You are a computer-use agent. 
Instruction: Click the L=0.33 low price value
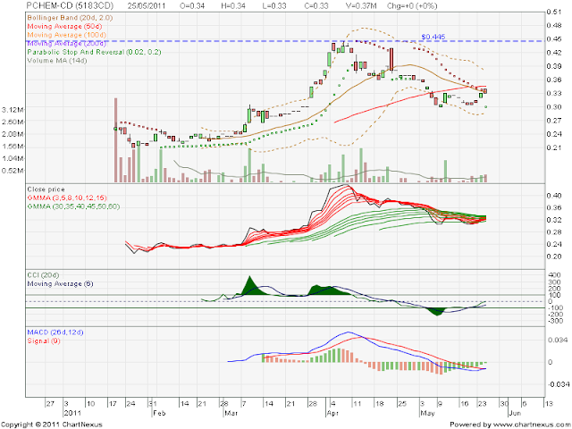274,6
